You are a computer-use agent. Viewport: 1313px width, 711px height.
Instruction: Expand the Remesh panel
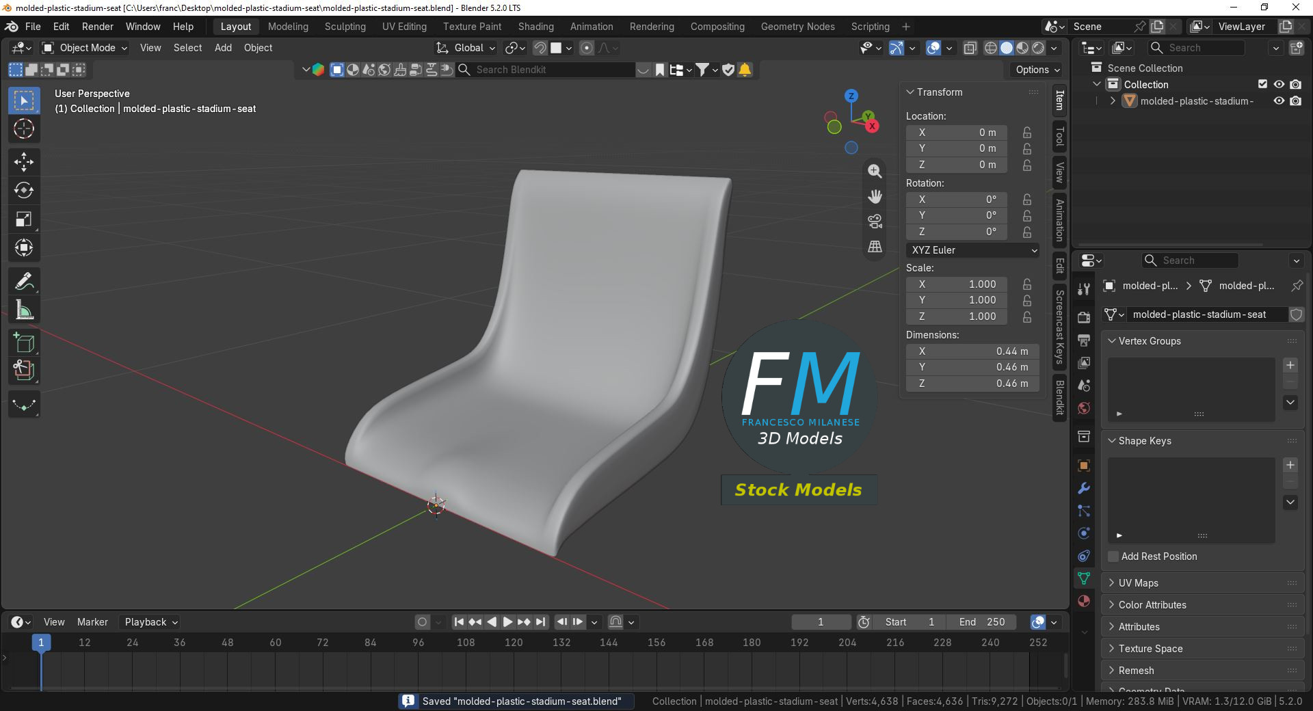[x=1112, y=671]
